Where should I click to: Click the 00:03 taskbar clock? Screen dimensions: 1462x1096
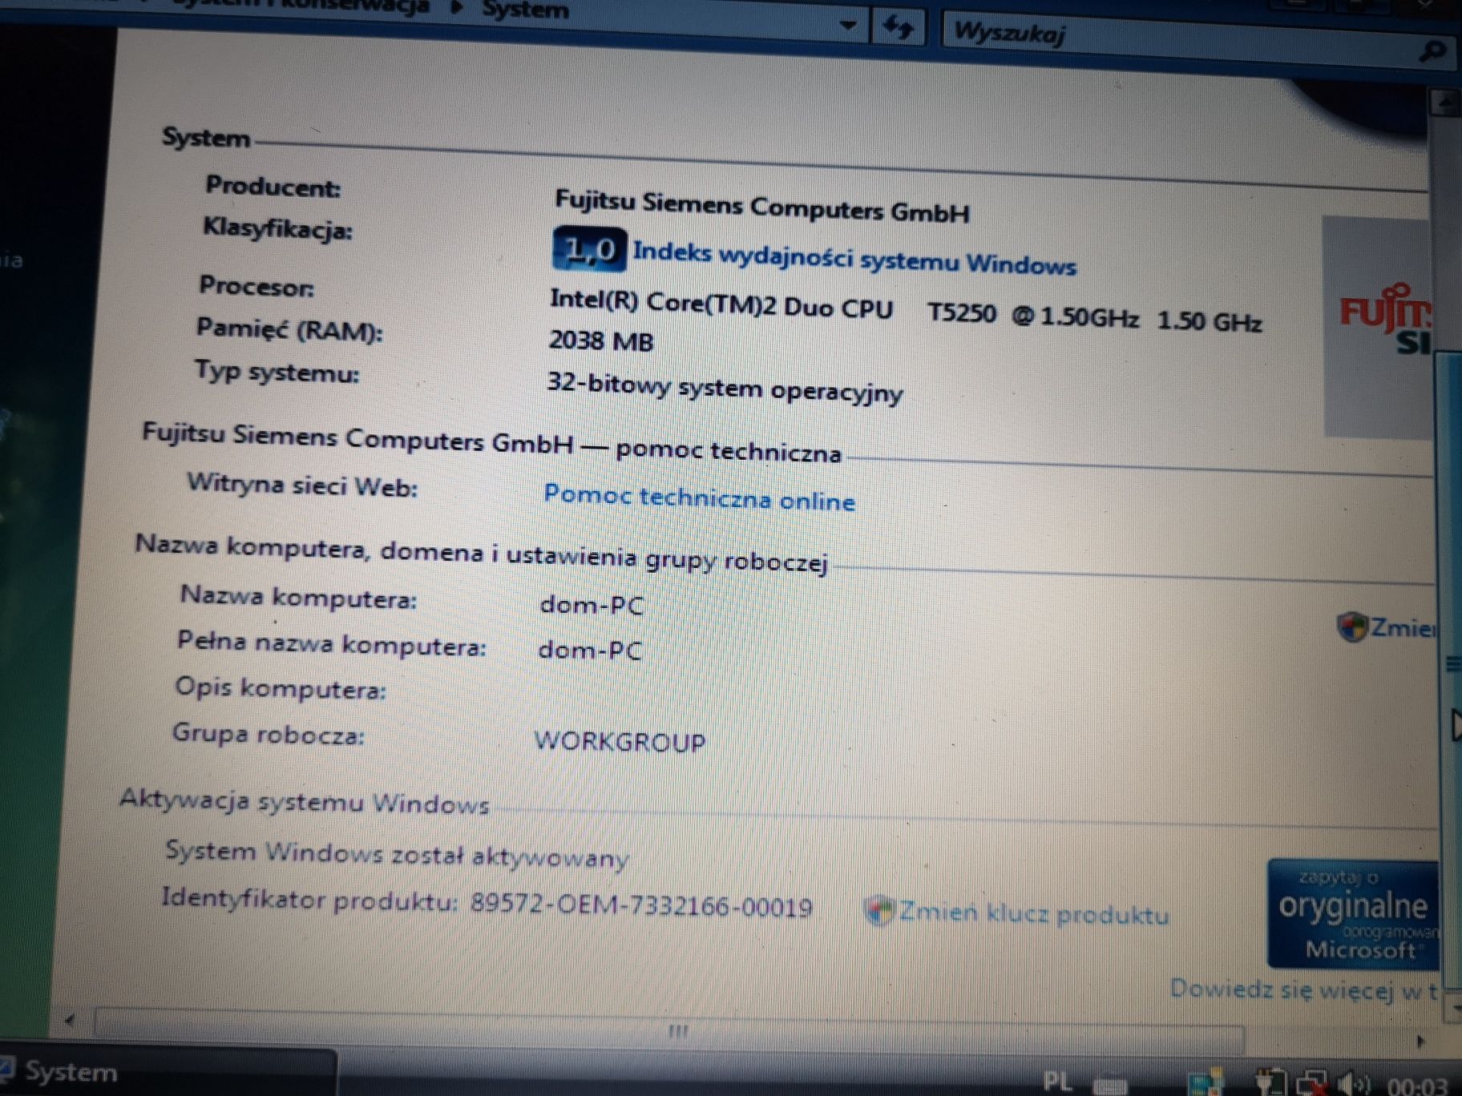tap(1417, 1086)
